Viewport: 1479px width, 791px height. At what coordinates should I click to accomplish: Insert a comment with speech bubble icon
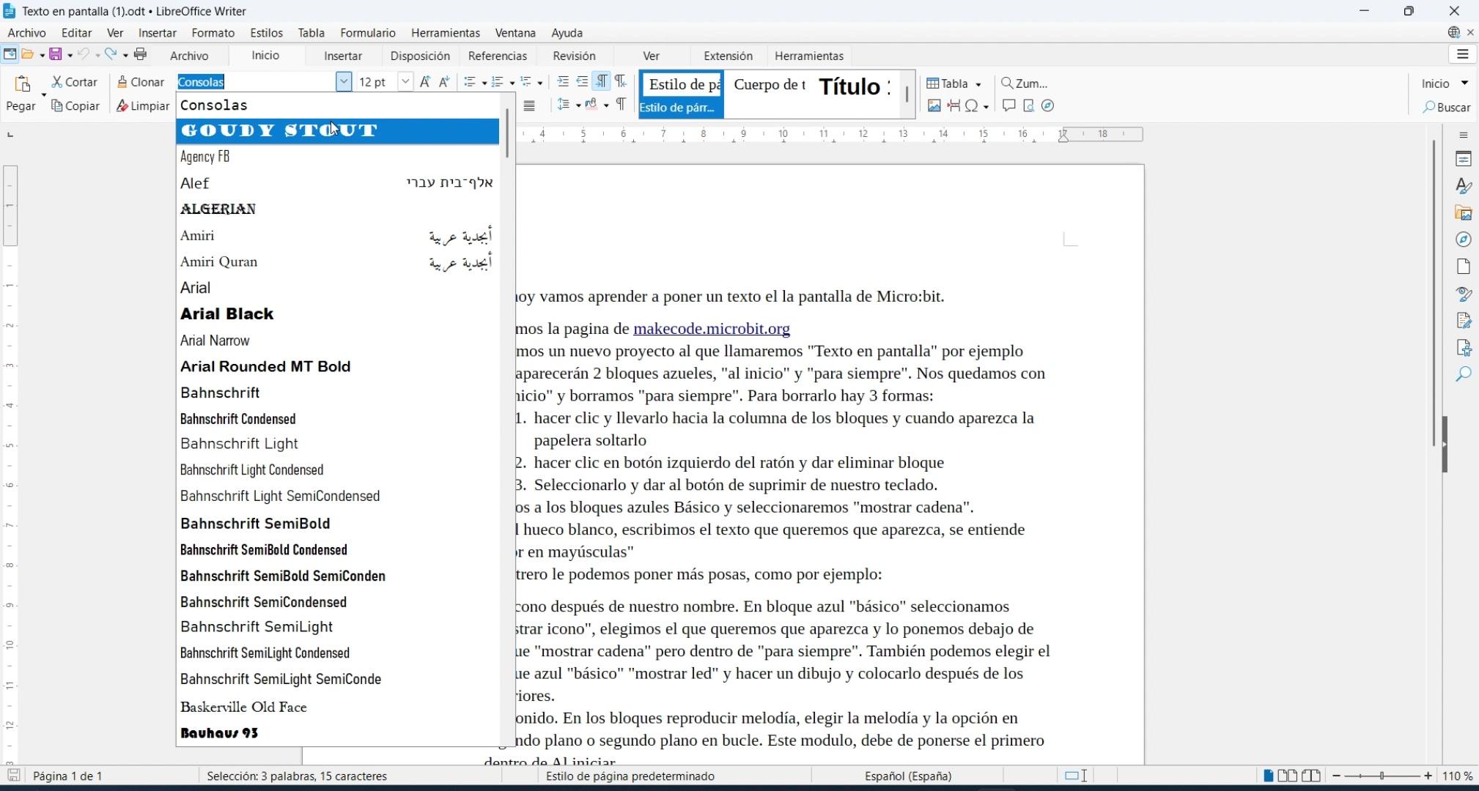(1008, 106)
